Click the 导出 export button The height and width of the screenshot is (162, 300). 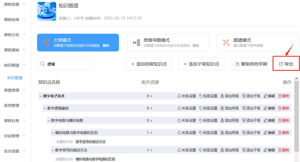[x=286, y=64]
